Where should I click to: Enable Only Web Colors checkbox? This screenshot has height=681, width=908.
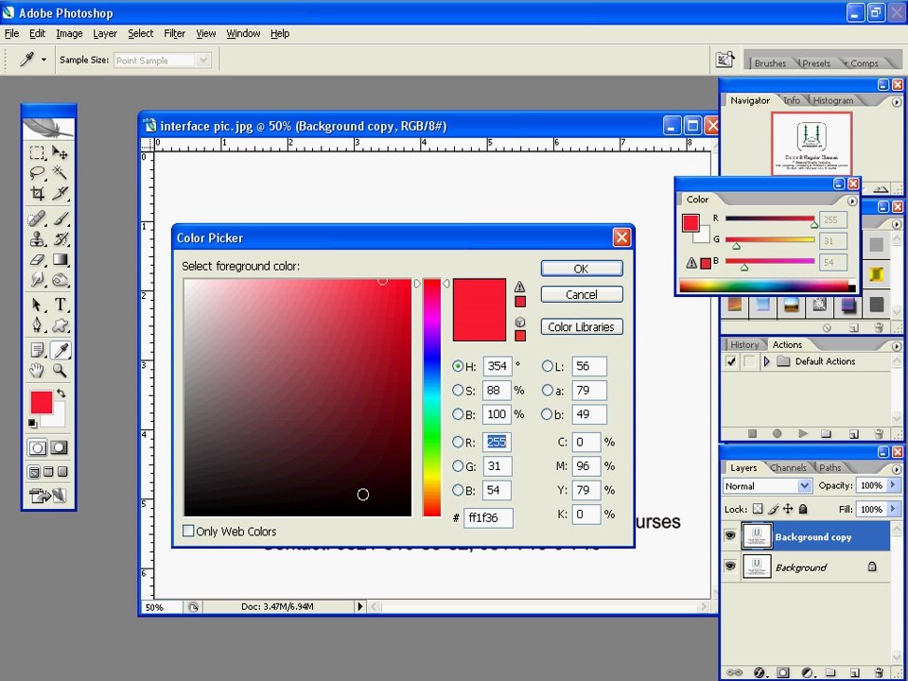188,531
